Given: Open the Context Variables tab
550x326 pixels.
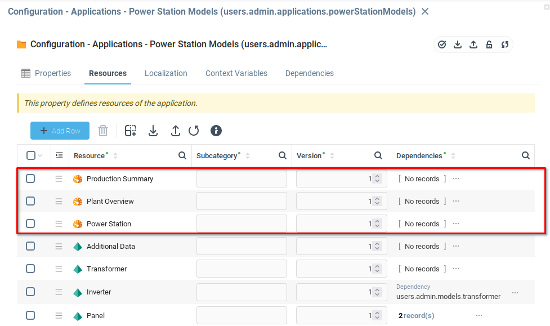Looking at the screenshot, I should pos(236,73).
